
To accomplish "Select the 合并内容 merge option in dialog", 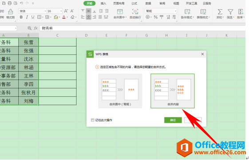I will (x=173, y=91).
